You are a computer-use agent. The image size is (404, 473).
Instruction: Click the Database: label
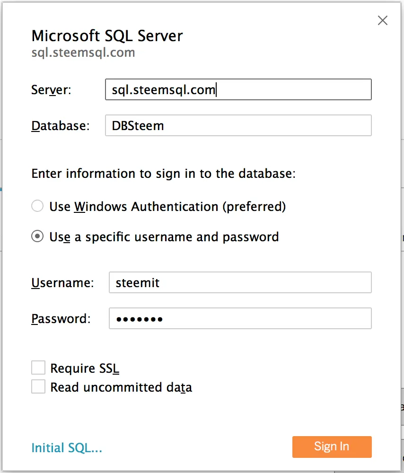(61, 126)
